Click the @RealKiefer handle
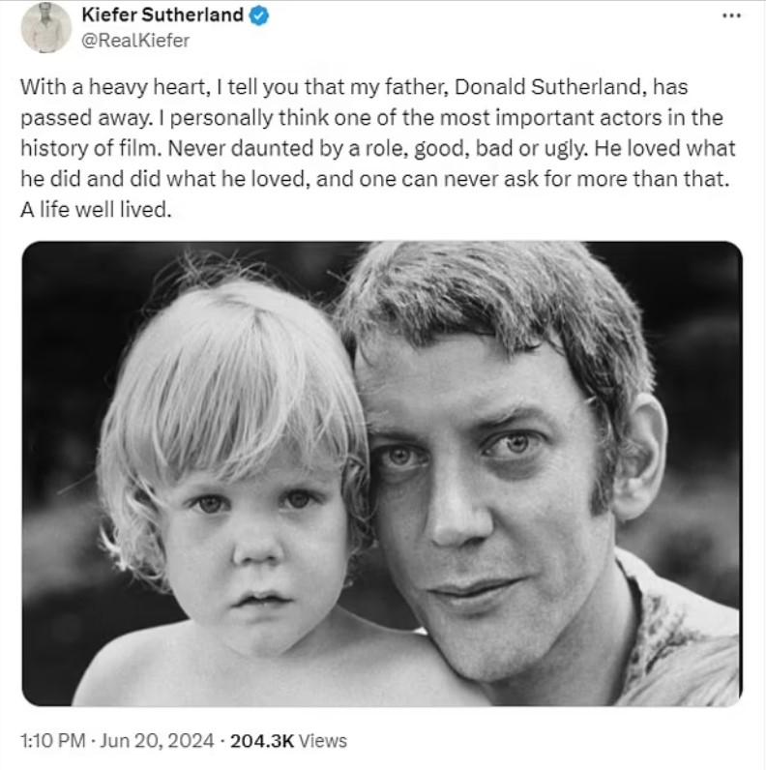 tap(135, 40)
